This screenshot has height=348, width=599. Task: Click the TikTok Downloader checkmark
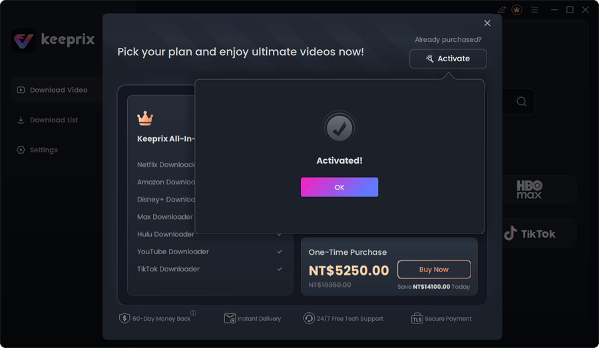click(280, 269)
